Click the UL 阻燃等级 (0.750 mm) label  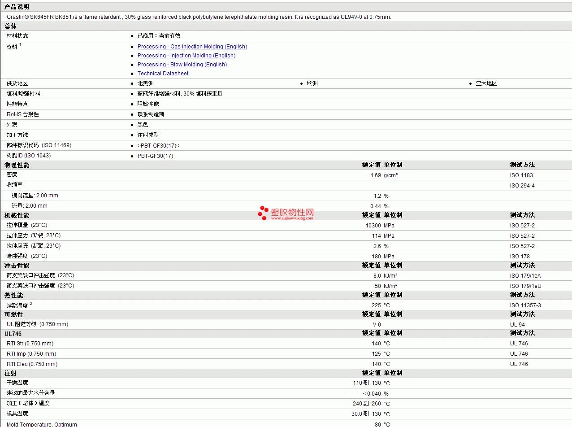click(x=37, y=324)
